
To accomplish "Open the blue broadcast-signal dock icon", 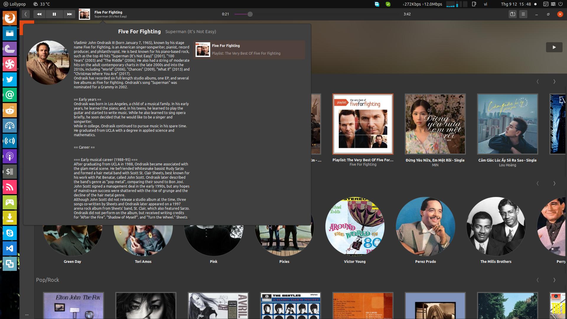I will [10, 141].
